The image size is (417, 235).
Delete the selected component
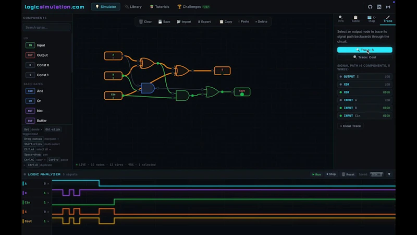pyautogui.click(x=261, y=21)
